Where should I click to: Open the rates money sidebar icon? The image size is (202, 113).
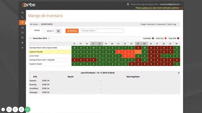click(22, 33)
